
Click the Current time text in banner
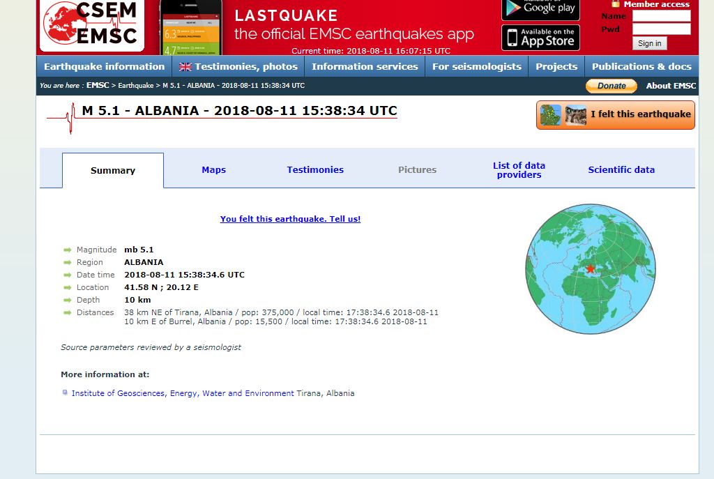tap(371, 50)
